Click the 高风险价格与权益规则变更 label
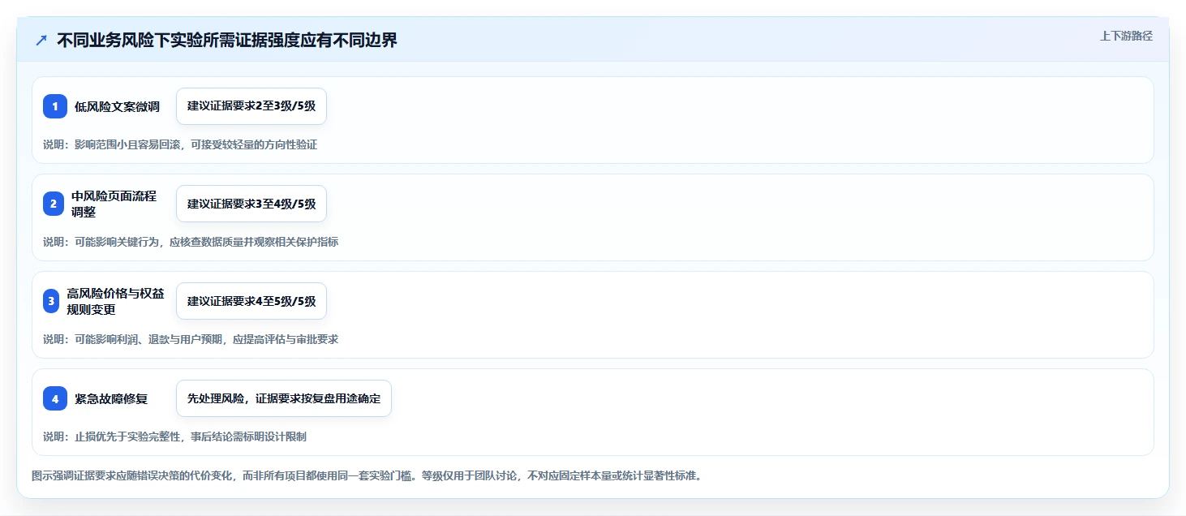This screenshot has height=516, width=1186. [115, 301]
